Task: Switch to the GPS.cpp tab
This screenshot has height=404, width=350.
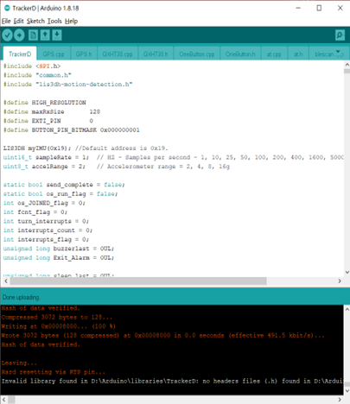Action: [x=54, y=54]
